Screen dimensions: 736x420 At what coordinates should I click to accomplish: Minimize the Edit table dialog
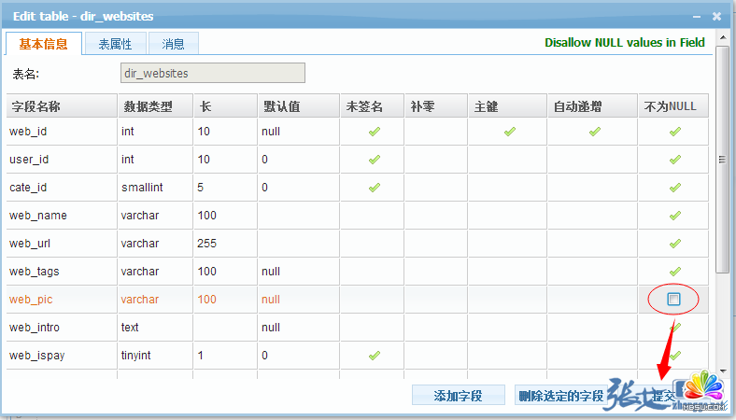[x=697, y=17]
